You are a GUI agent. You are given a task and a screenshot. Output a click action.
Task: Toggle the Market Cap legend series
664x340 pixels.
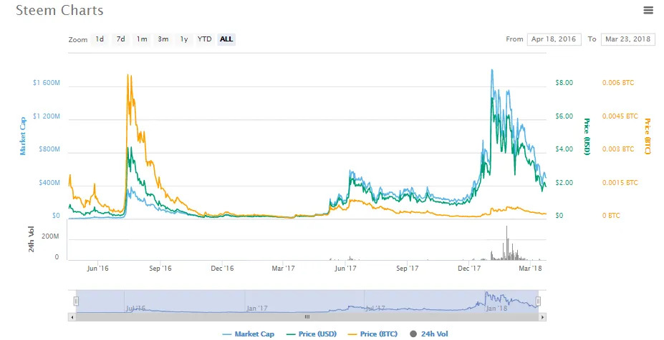248,334
